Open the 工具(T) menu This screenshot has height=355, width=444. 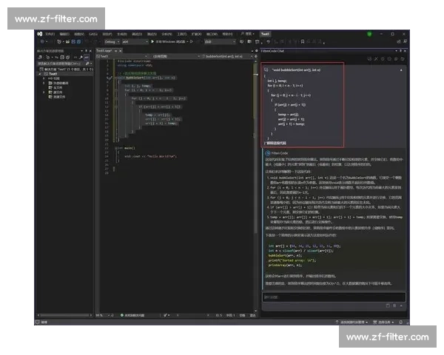tap(182, 34)
